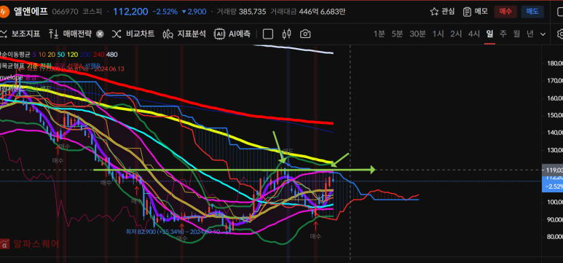This screenshot has height=263, width=563.
Task: Click the 119,03 crosshair price tag on axis
Action: click(x=552, y=170)
